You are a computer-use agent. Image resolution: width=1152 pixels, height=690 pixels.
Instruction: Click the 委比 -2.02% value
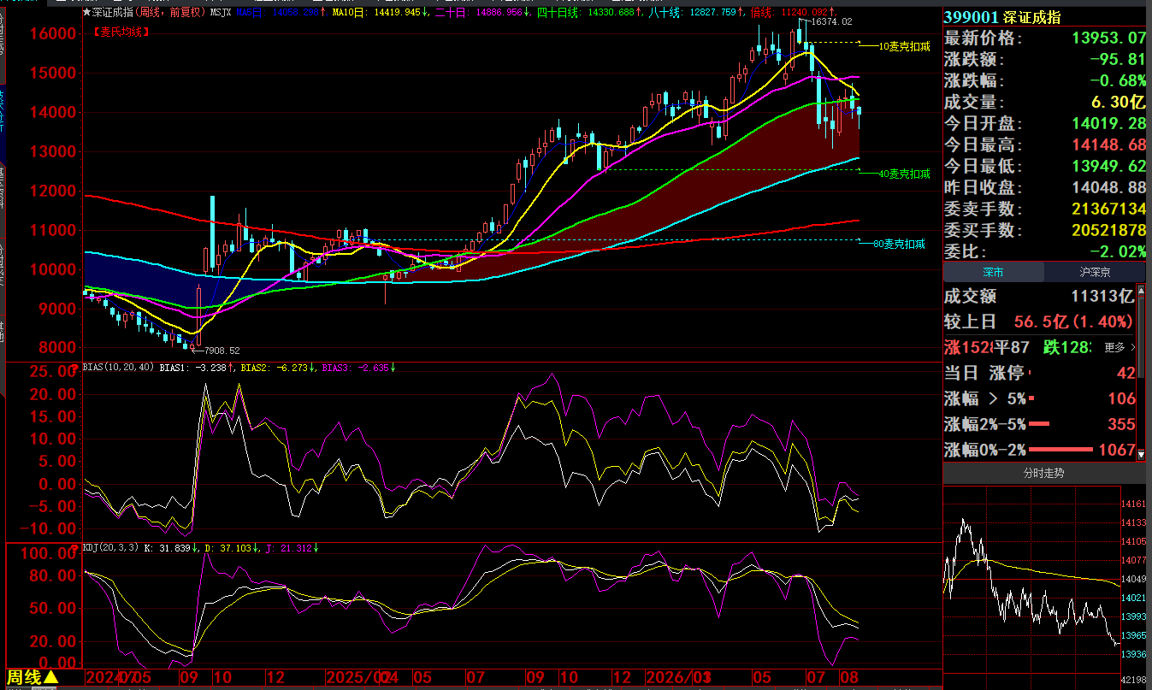[x=1117, y=251]
